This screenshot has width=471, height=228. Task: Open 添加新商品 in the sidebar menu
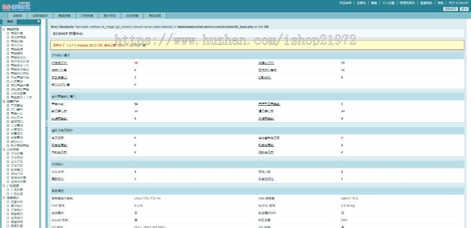point(18,38)
